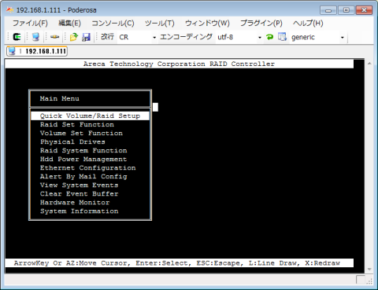Select View System Events entry
This screenshot has height=290, width=378.
point(79,185)
